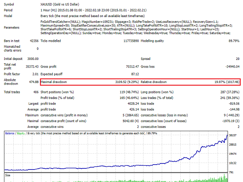The width and height of the screenshot is (243, 182).
Task: Click Total trades value 406
Action: tap(36, 92)
